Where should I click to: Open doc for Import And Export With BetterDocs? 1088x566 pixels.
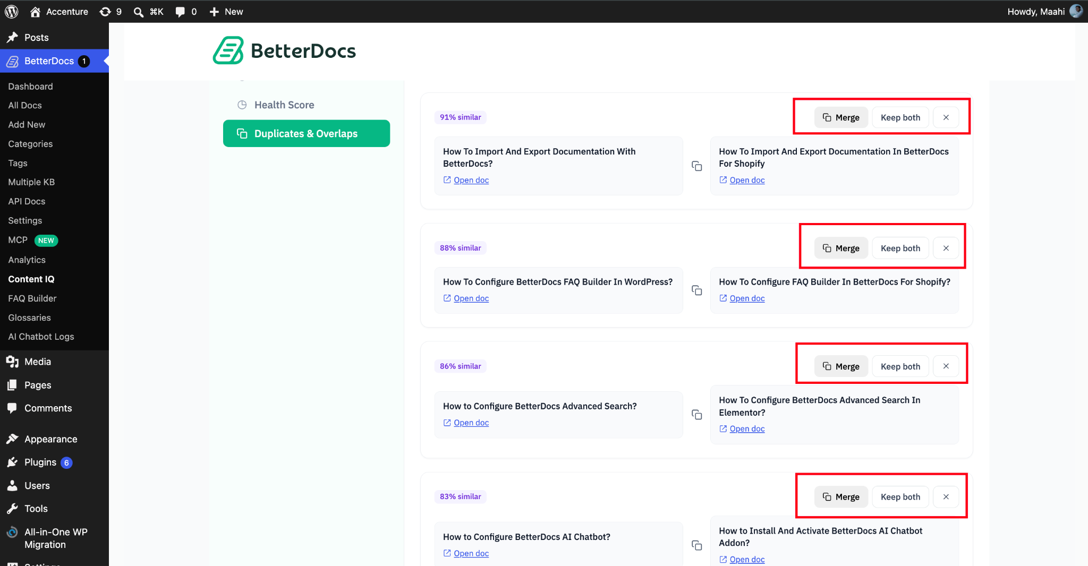click(x=466, y=180)
